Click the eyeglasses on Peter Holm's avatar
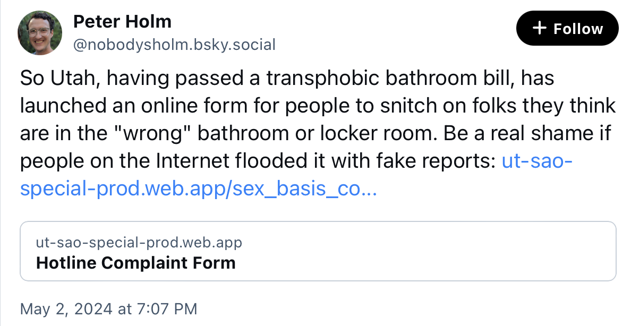 [x=39, y=31]
